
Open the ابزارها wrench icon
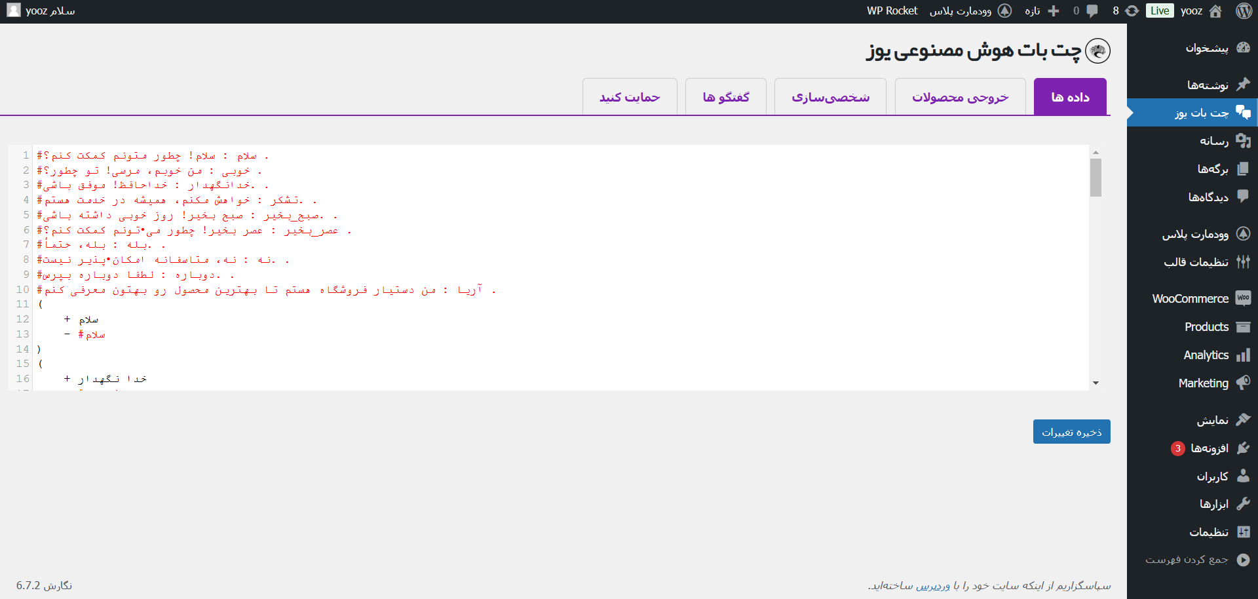1243,503
